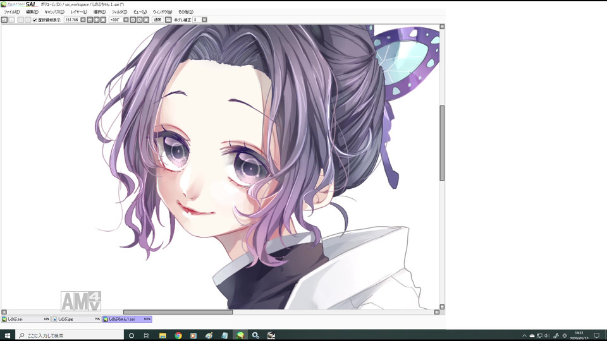The width and height of the screenshot is (607, 341).
Task: Open the zoom percentage dropdown arrow
Action: click(83, 20)
